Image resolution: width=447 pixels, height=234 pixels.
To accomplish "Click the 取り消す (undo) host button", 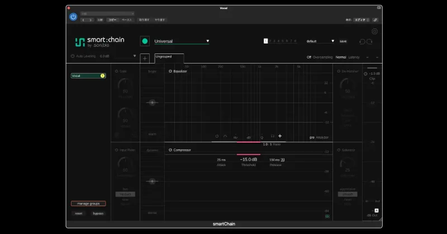I will [144, 20].
